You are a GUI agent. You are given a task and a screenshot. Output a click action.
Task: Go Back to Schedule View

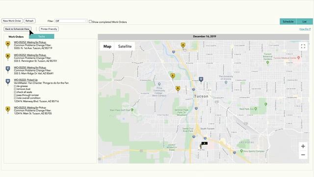pyautogui.click(x=17, y=29)
